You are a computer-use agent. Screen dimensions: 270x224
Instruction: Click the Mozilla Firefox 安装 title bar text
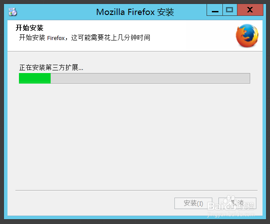pos(135,12)
